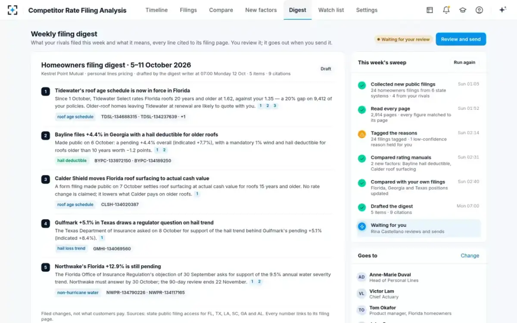The height and width of the screenshot is (323, 517).
Task: Click check icon for Compared with your own filings
Action: point(362,183)
